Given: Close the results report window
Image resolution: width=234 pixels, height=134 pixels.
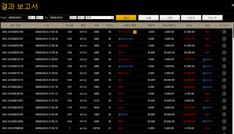Looking at the screenshot, I should [233, 5].
